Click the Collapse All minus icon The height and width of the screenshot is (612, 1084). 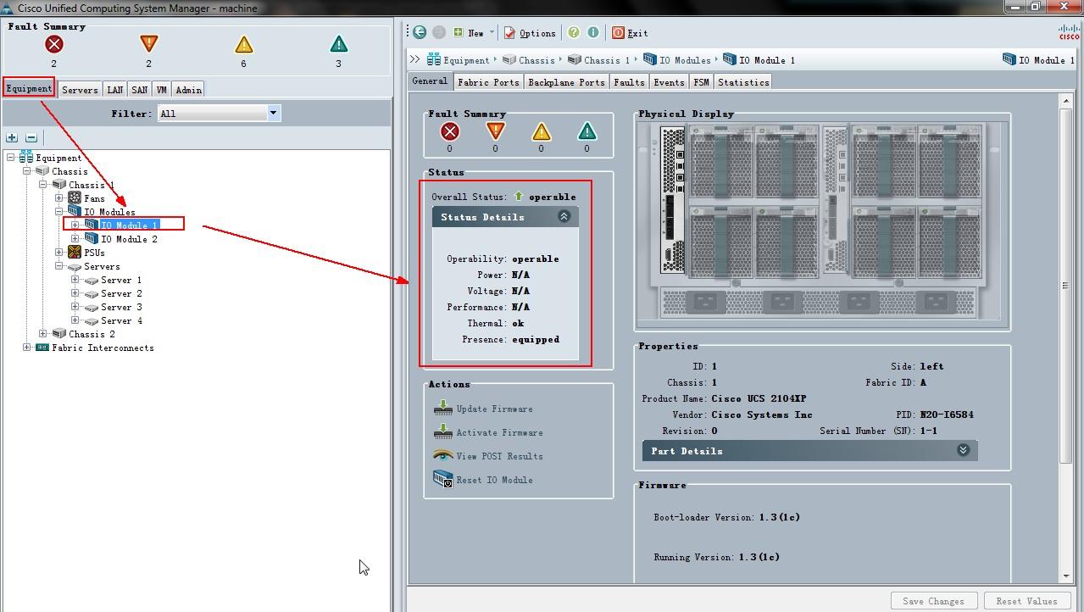[31, 137]
